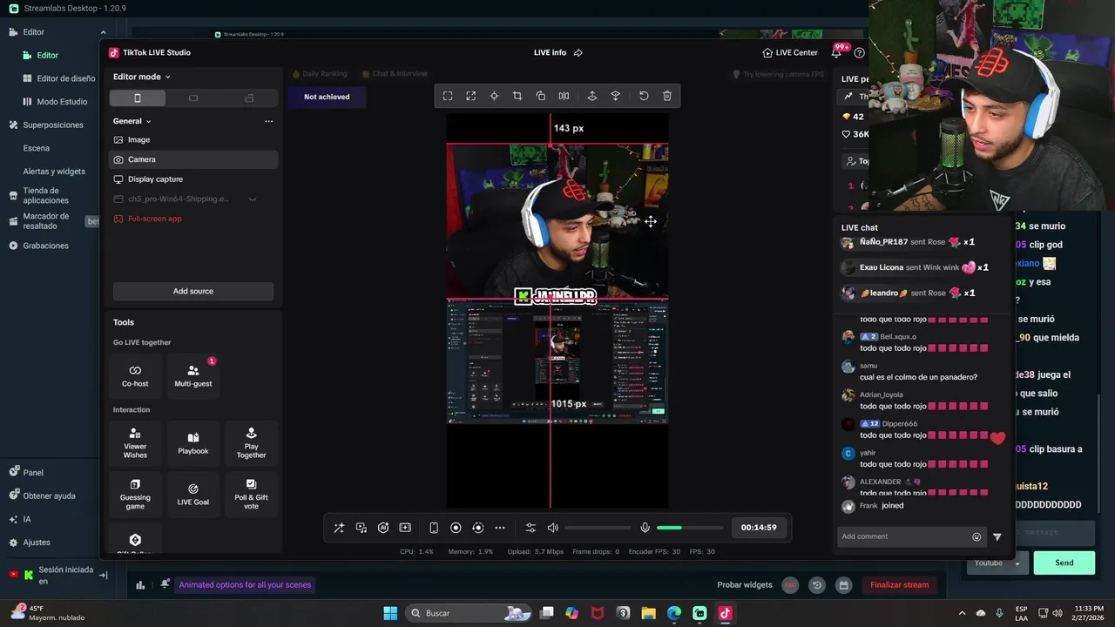Open more options in bottom control bar
1115x627 pixels.
(x=500, y=528)
